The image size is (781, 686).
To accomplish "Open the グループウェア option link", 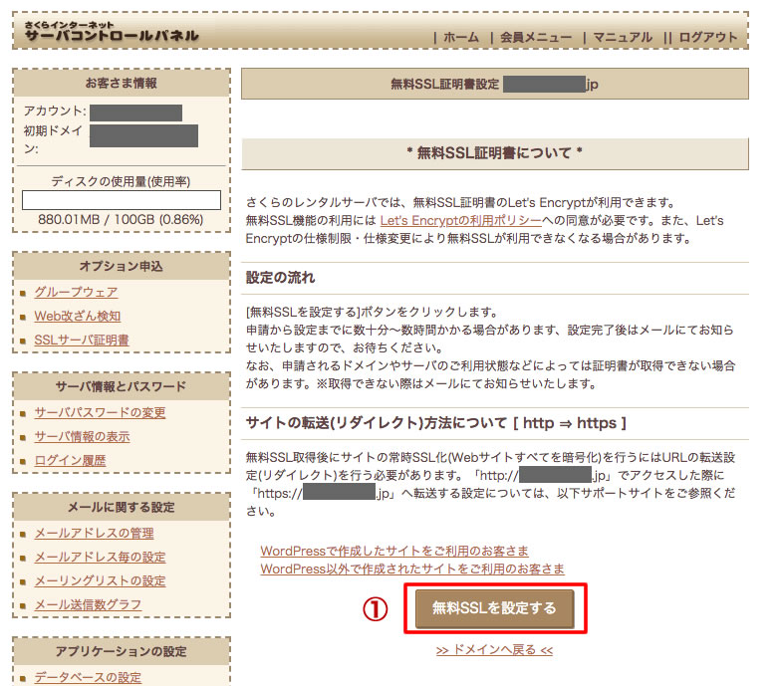I will click(76, 292).
